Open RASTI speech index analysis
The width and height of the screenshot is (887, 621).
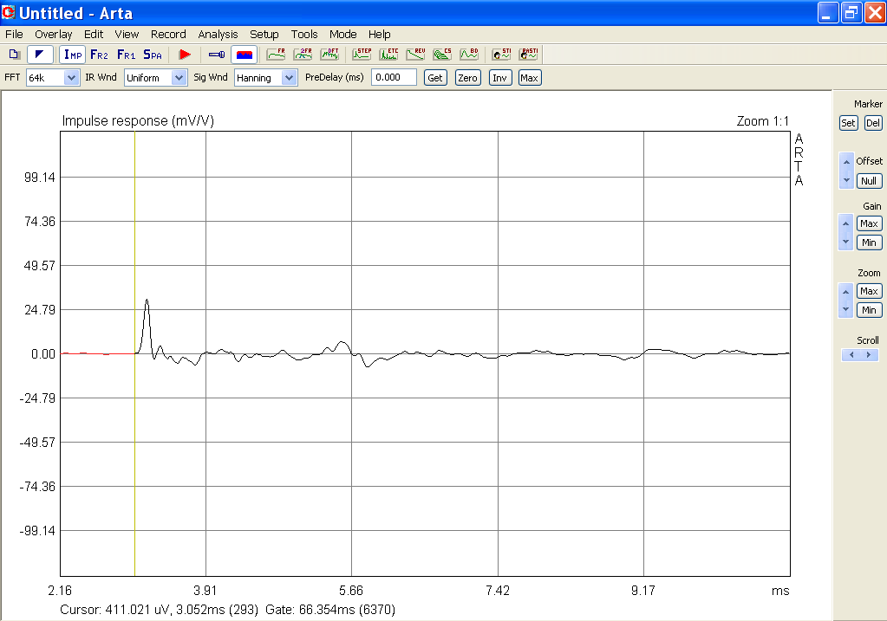click(x=528, y=55)
